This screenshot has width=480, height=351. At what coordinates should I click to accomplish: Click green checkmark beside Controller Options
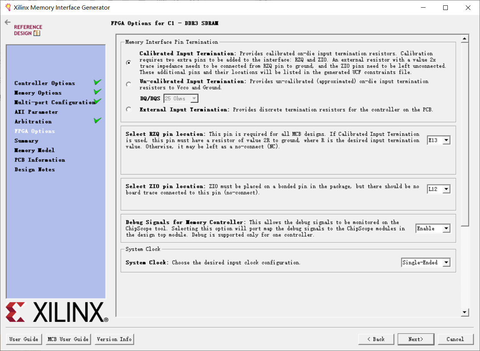(97, 82)
